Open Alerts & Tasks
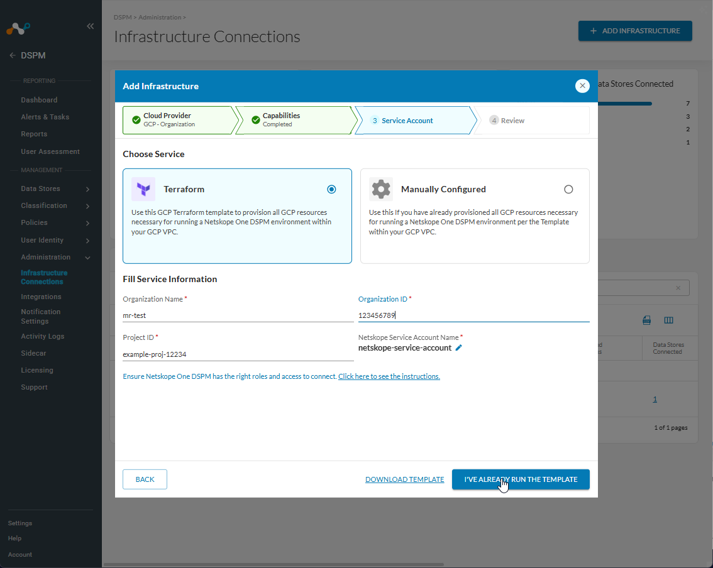Viewport: 713px width, 568px height. click(x=45, y=117)
